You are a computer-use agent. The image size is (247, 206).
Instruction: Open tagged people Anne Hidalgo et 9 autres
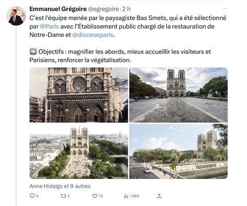click(60, 186)
